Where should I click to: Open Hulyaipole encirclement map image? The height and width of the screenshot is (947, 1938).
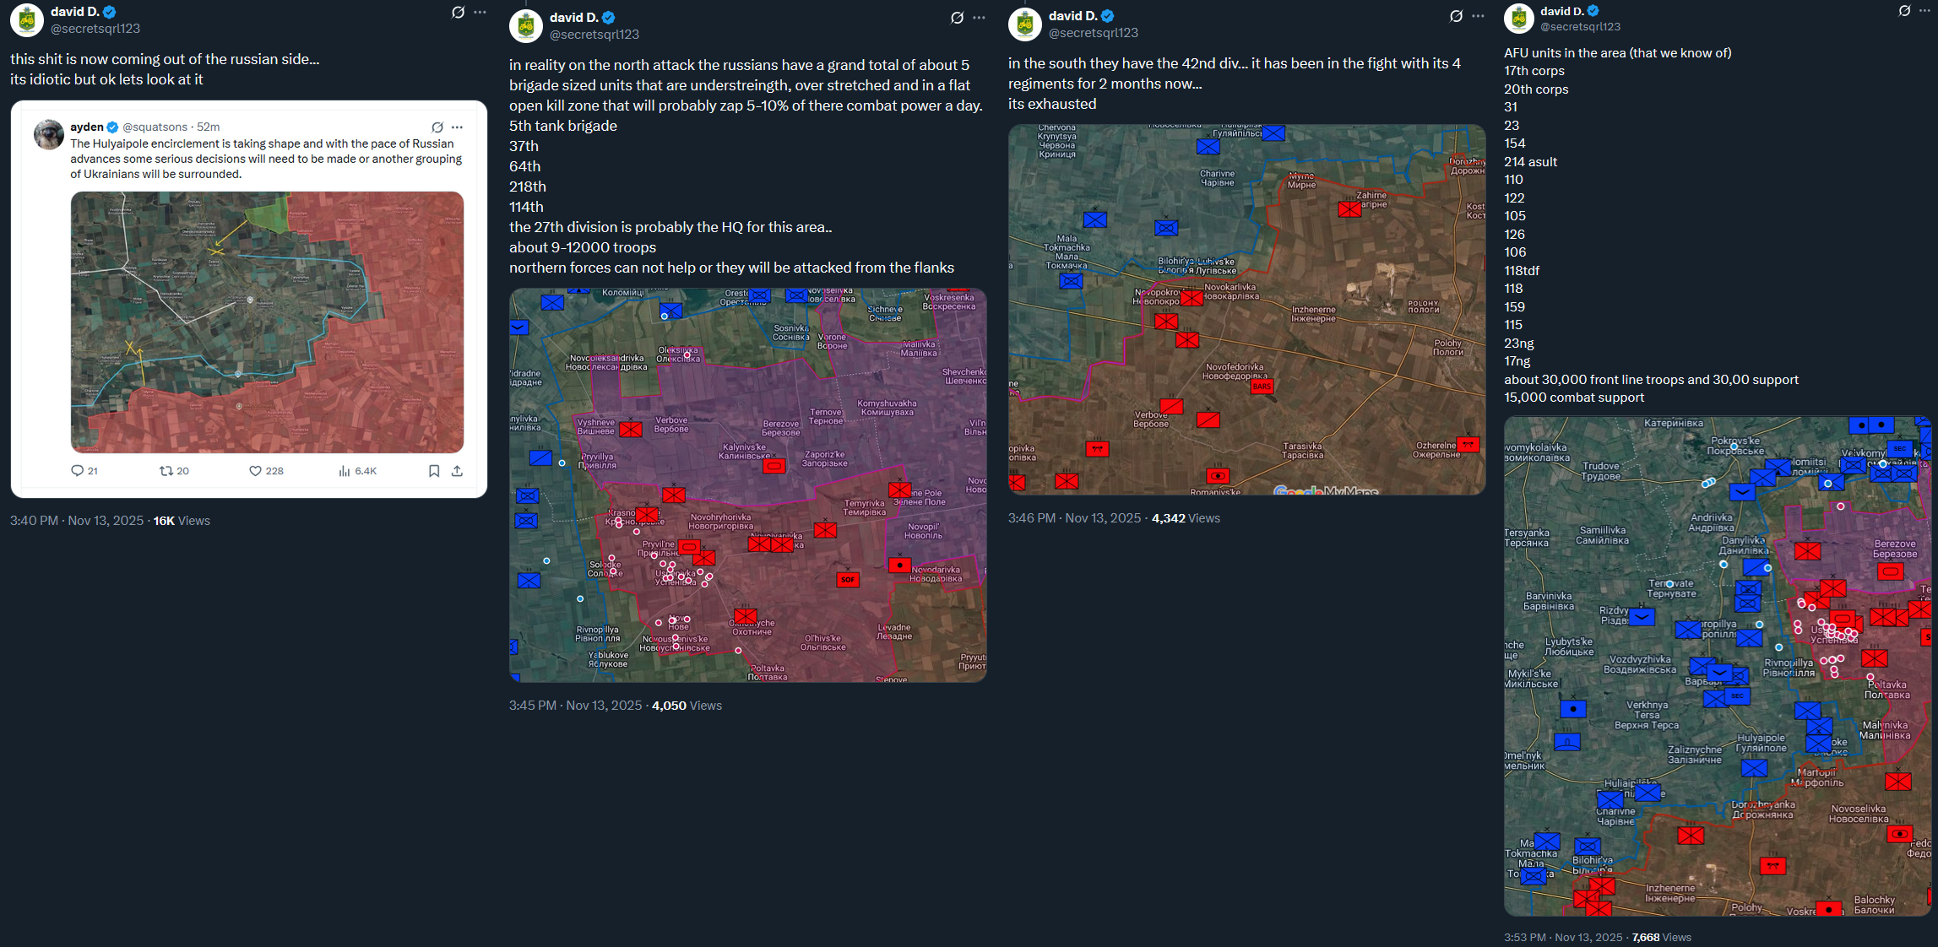coord(267,322)
